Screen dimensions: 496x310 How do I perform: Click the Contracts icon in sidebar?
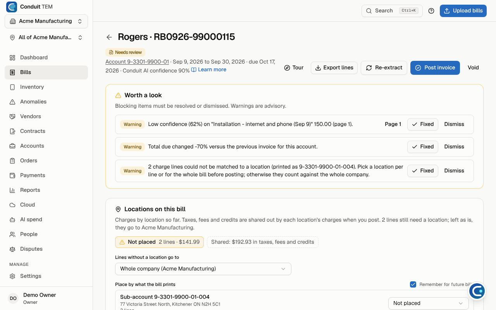pos(12,131)
